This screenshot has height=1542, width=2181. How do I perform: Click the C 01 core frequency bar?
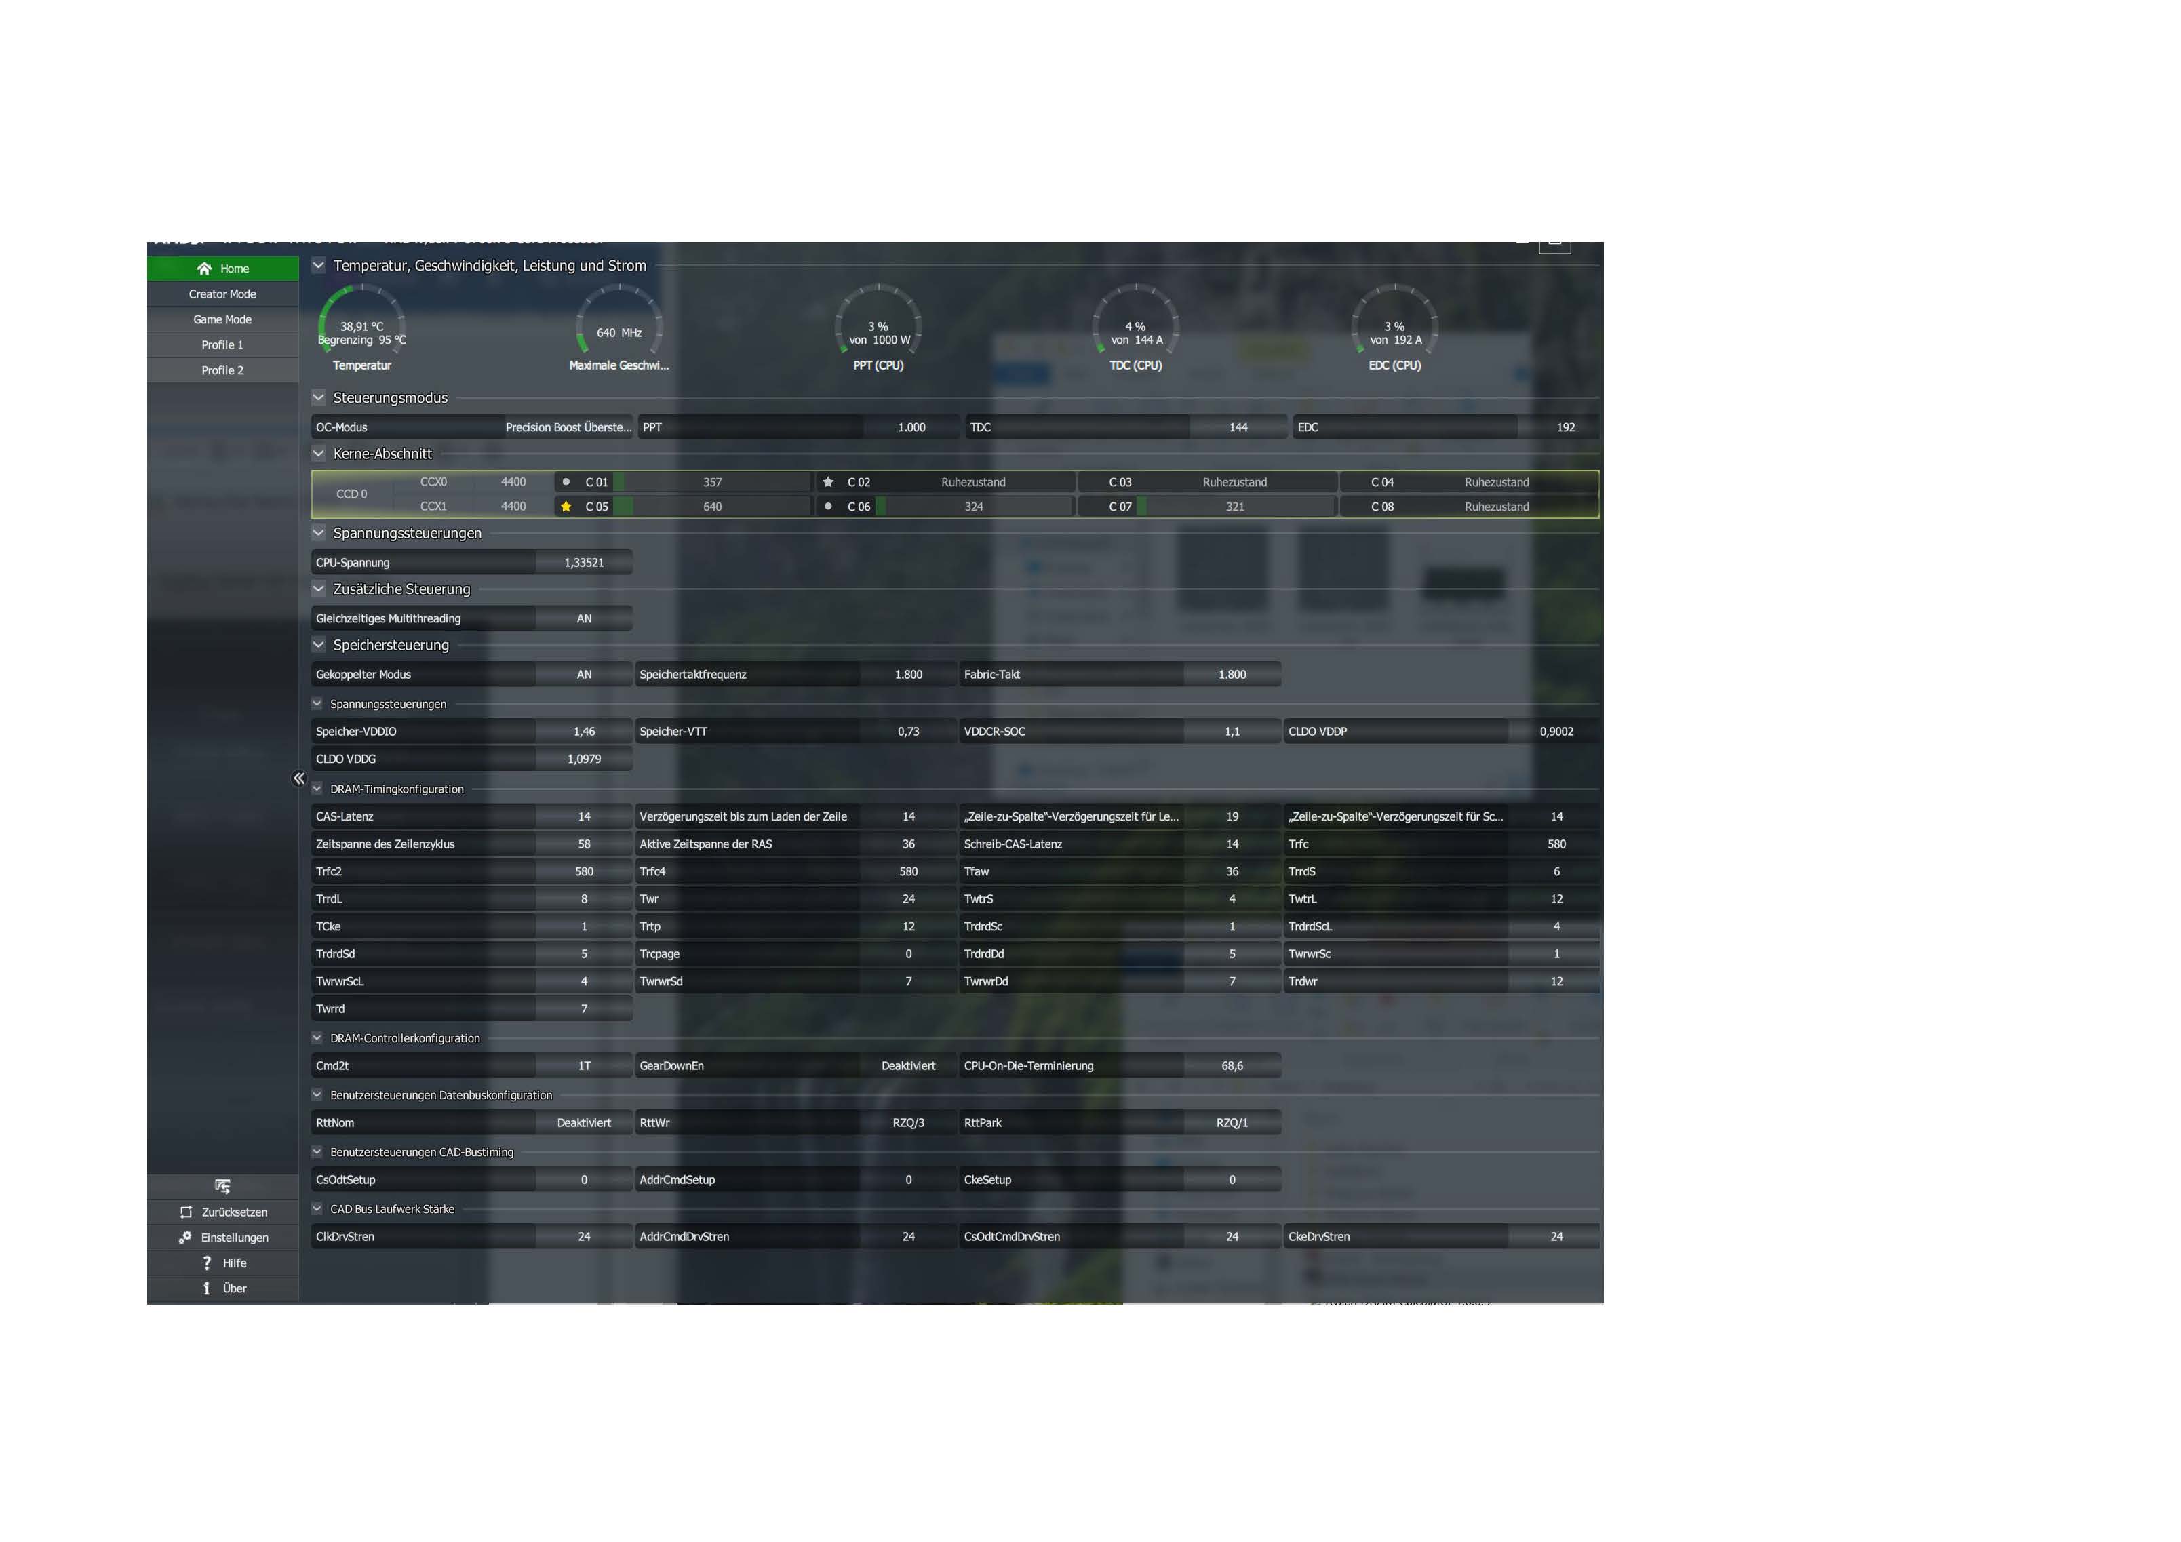pyautogui.click(x=711, y=481)
